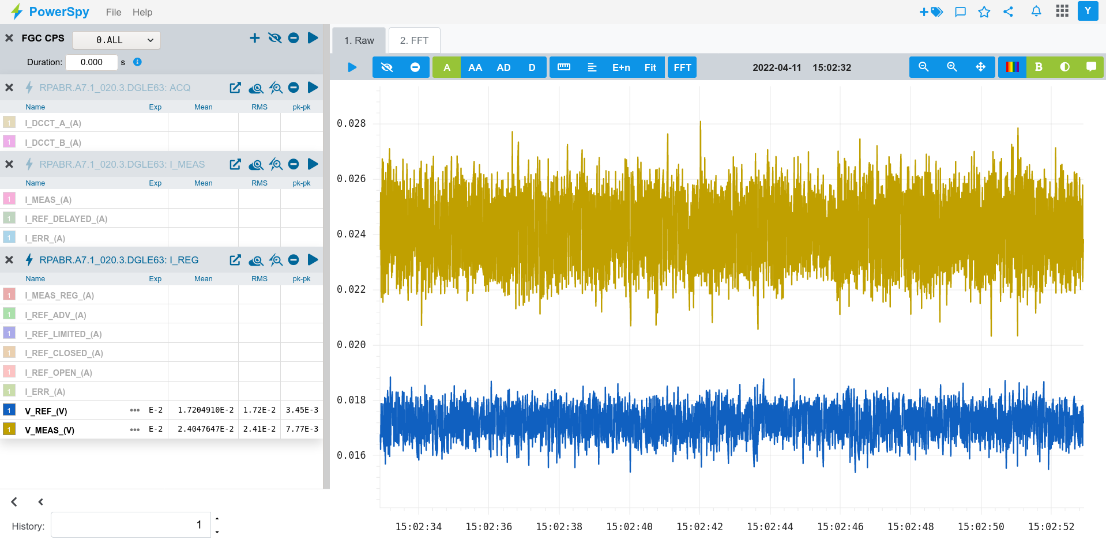
Task: Hide all signals of I_MEAS group
Action: pos(276,164)
